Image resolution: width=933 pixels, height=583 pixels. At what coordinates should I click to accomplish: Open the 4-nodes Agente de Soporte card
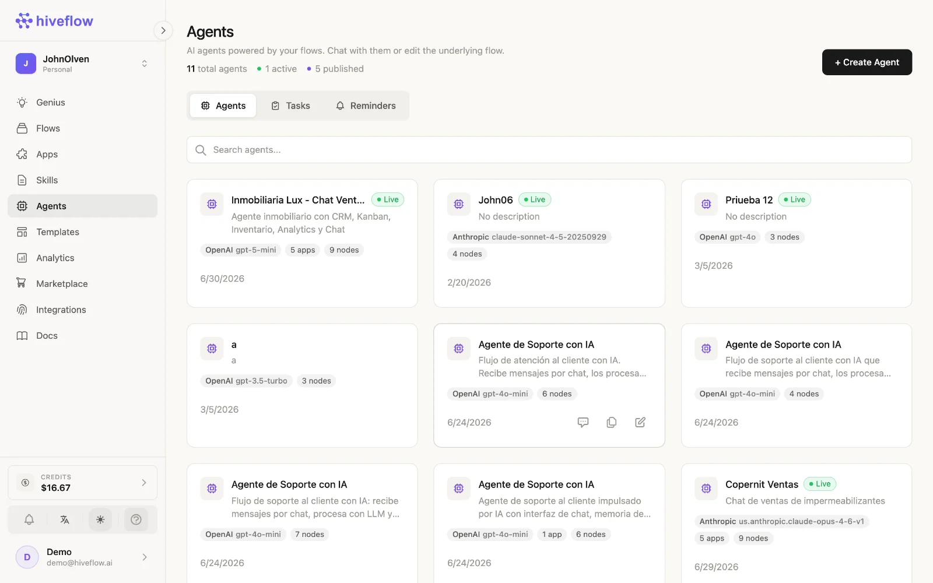click(x=797, y=385)
